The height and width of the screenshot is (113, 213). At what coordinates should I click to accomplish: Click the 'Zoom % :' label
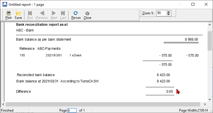(x=149, y=13)
